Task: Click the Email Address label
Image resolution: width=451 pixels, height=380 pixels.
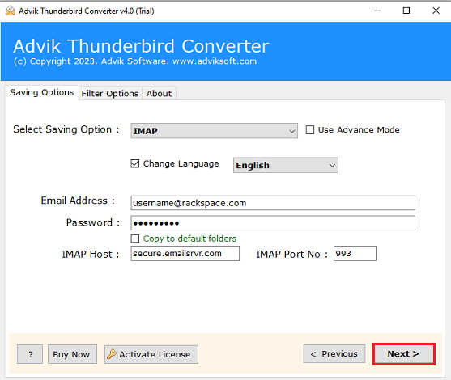Action: click(x=78, y=201)
